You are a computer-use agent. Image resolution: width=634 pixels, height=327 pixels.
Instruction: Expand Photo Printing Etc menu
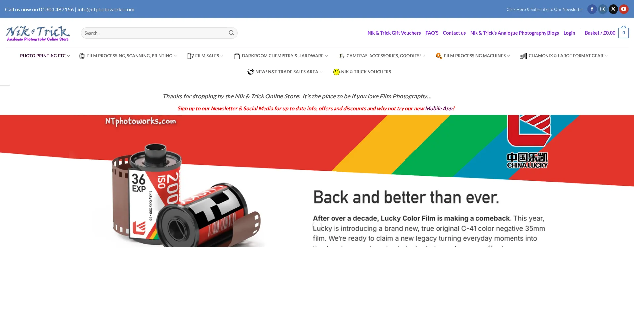[x=45, y=56]
